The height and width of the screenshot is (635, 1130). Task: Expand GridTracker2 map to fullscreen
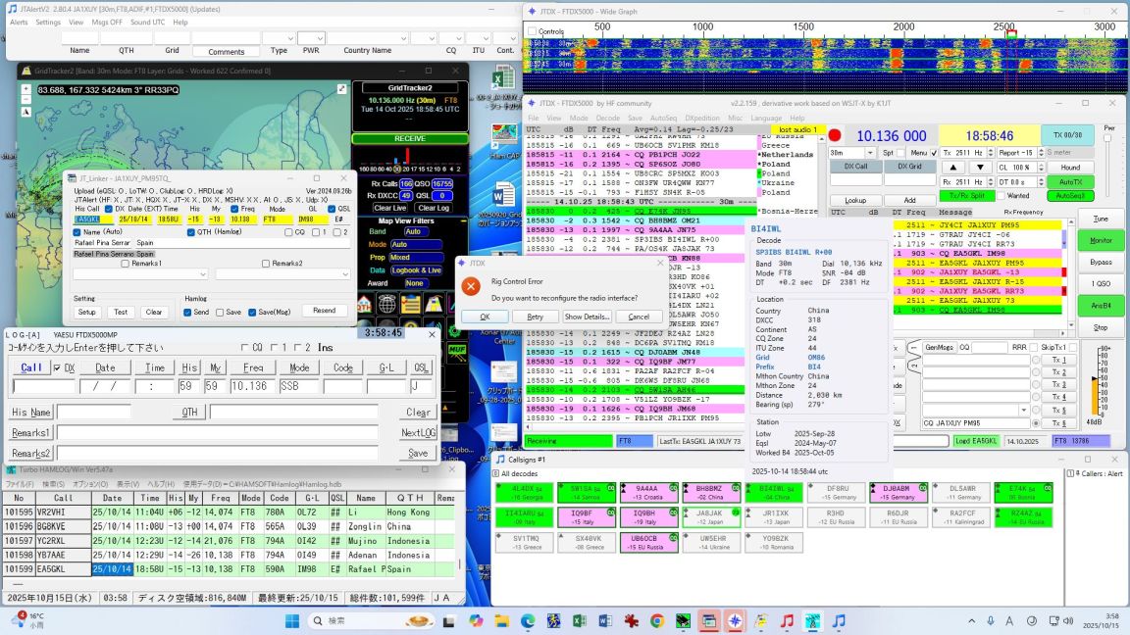(x=341, y=89)
